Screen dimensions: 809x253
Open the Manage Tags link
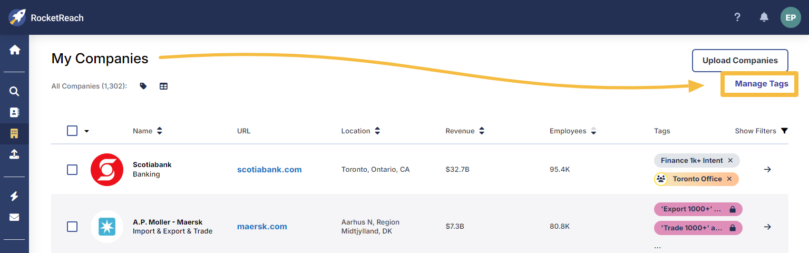click(761, 84)
